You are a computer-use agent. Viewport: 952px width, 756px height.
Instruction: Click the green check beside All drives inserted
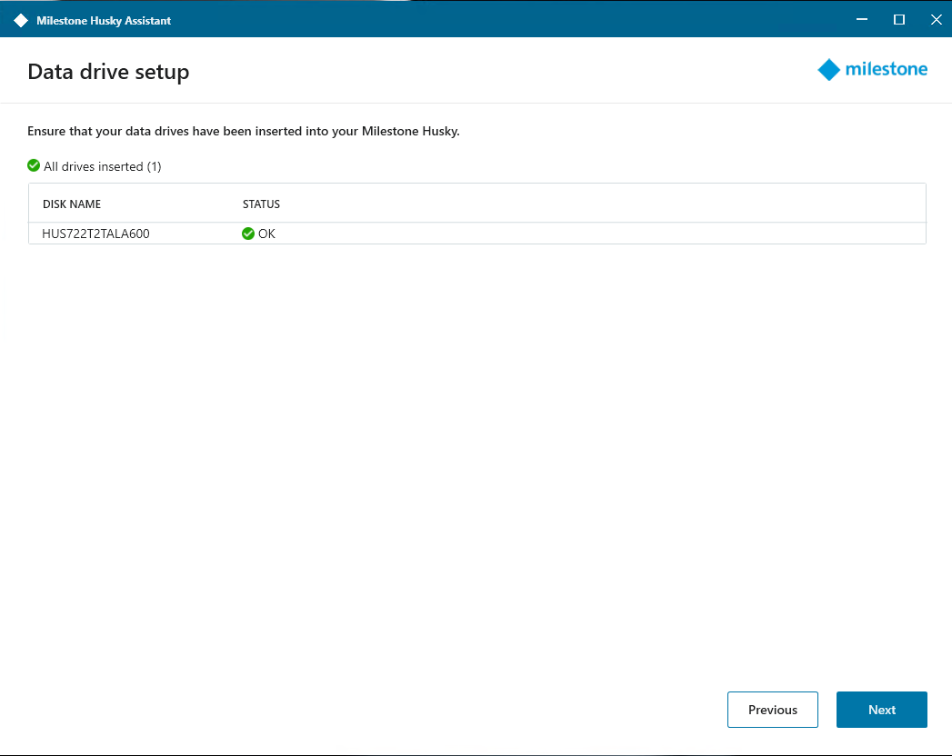34,165
